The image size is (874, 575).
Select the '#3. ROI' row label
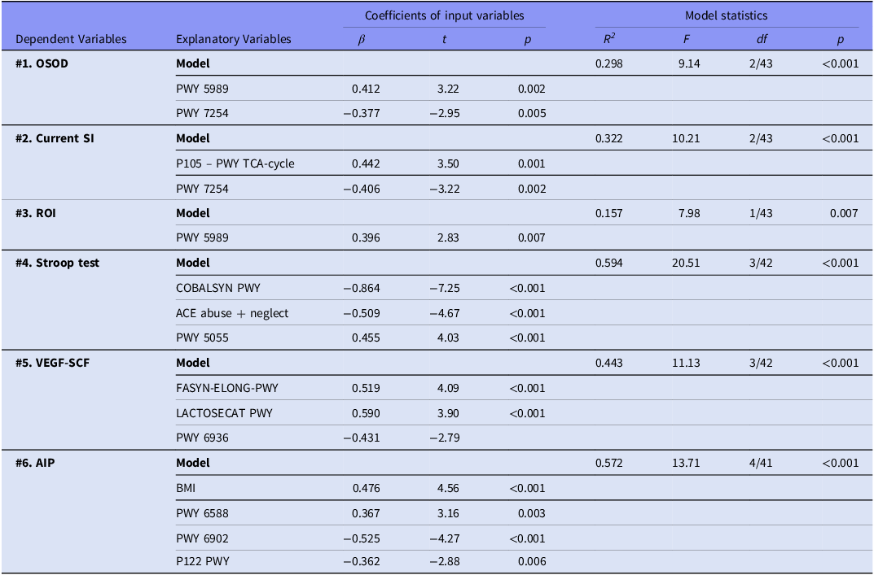(36, 213)
